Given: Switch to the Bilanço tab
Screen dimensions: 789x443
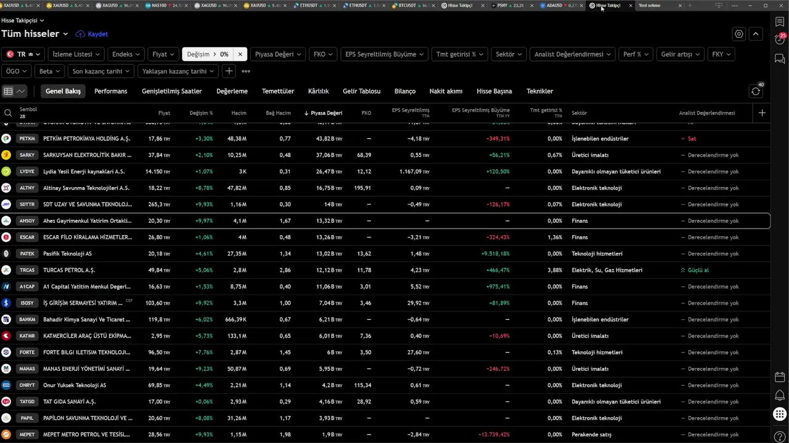Looking at the screenshot, I should (x=405, y=91).
